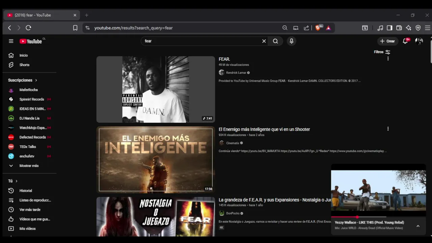The width and height of the screenshot is (432, 243).
Task: Open more options for FEAR. video
Action: (x=388, y=59)
